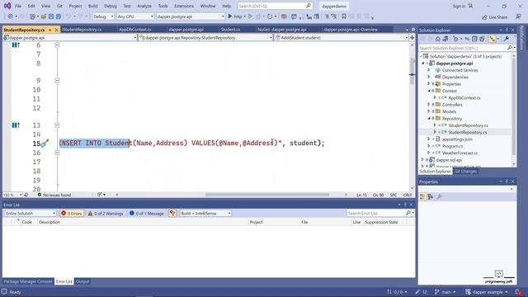Toggle the inheritance margin indicator on line 13
Viewport: 528px width, 297px height.
point(16,125)
